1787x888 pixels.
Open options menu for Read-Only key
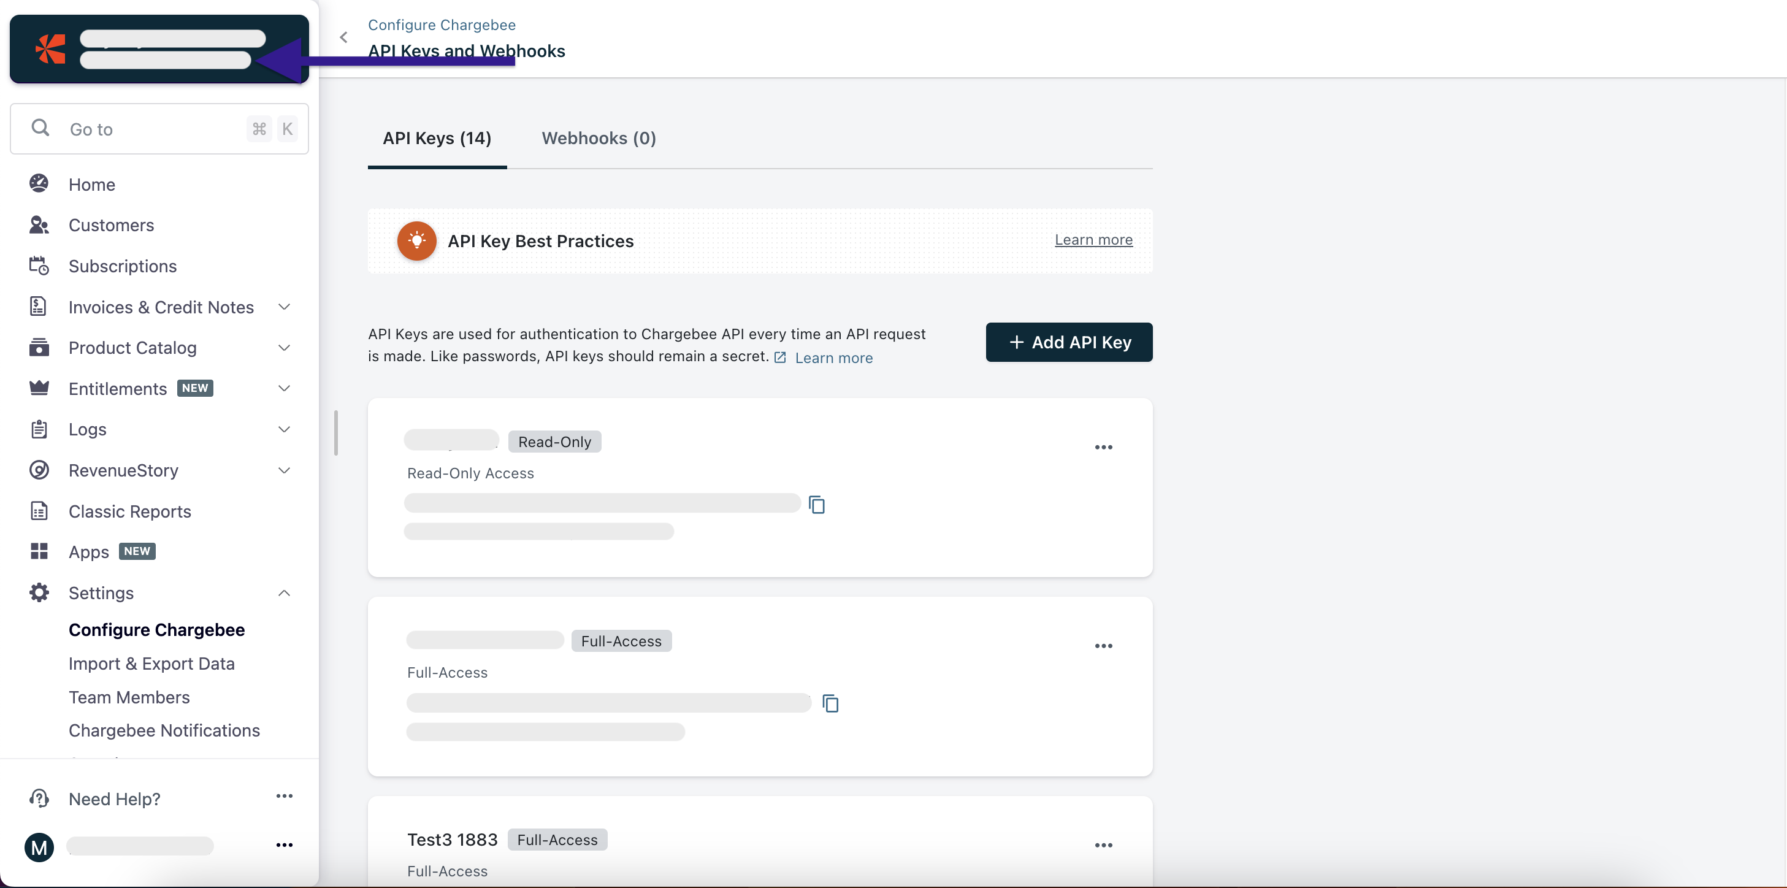pyautogui.click(x=1103, y=448)
